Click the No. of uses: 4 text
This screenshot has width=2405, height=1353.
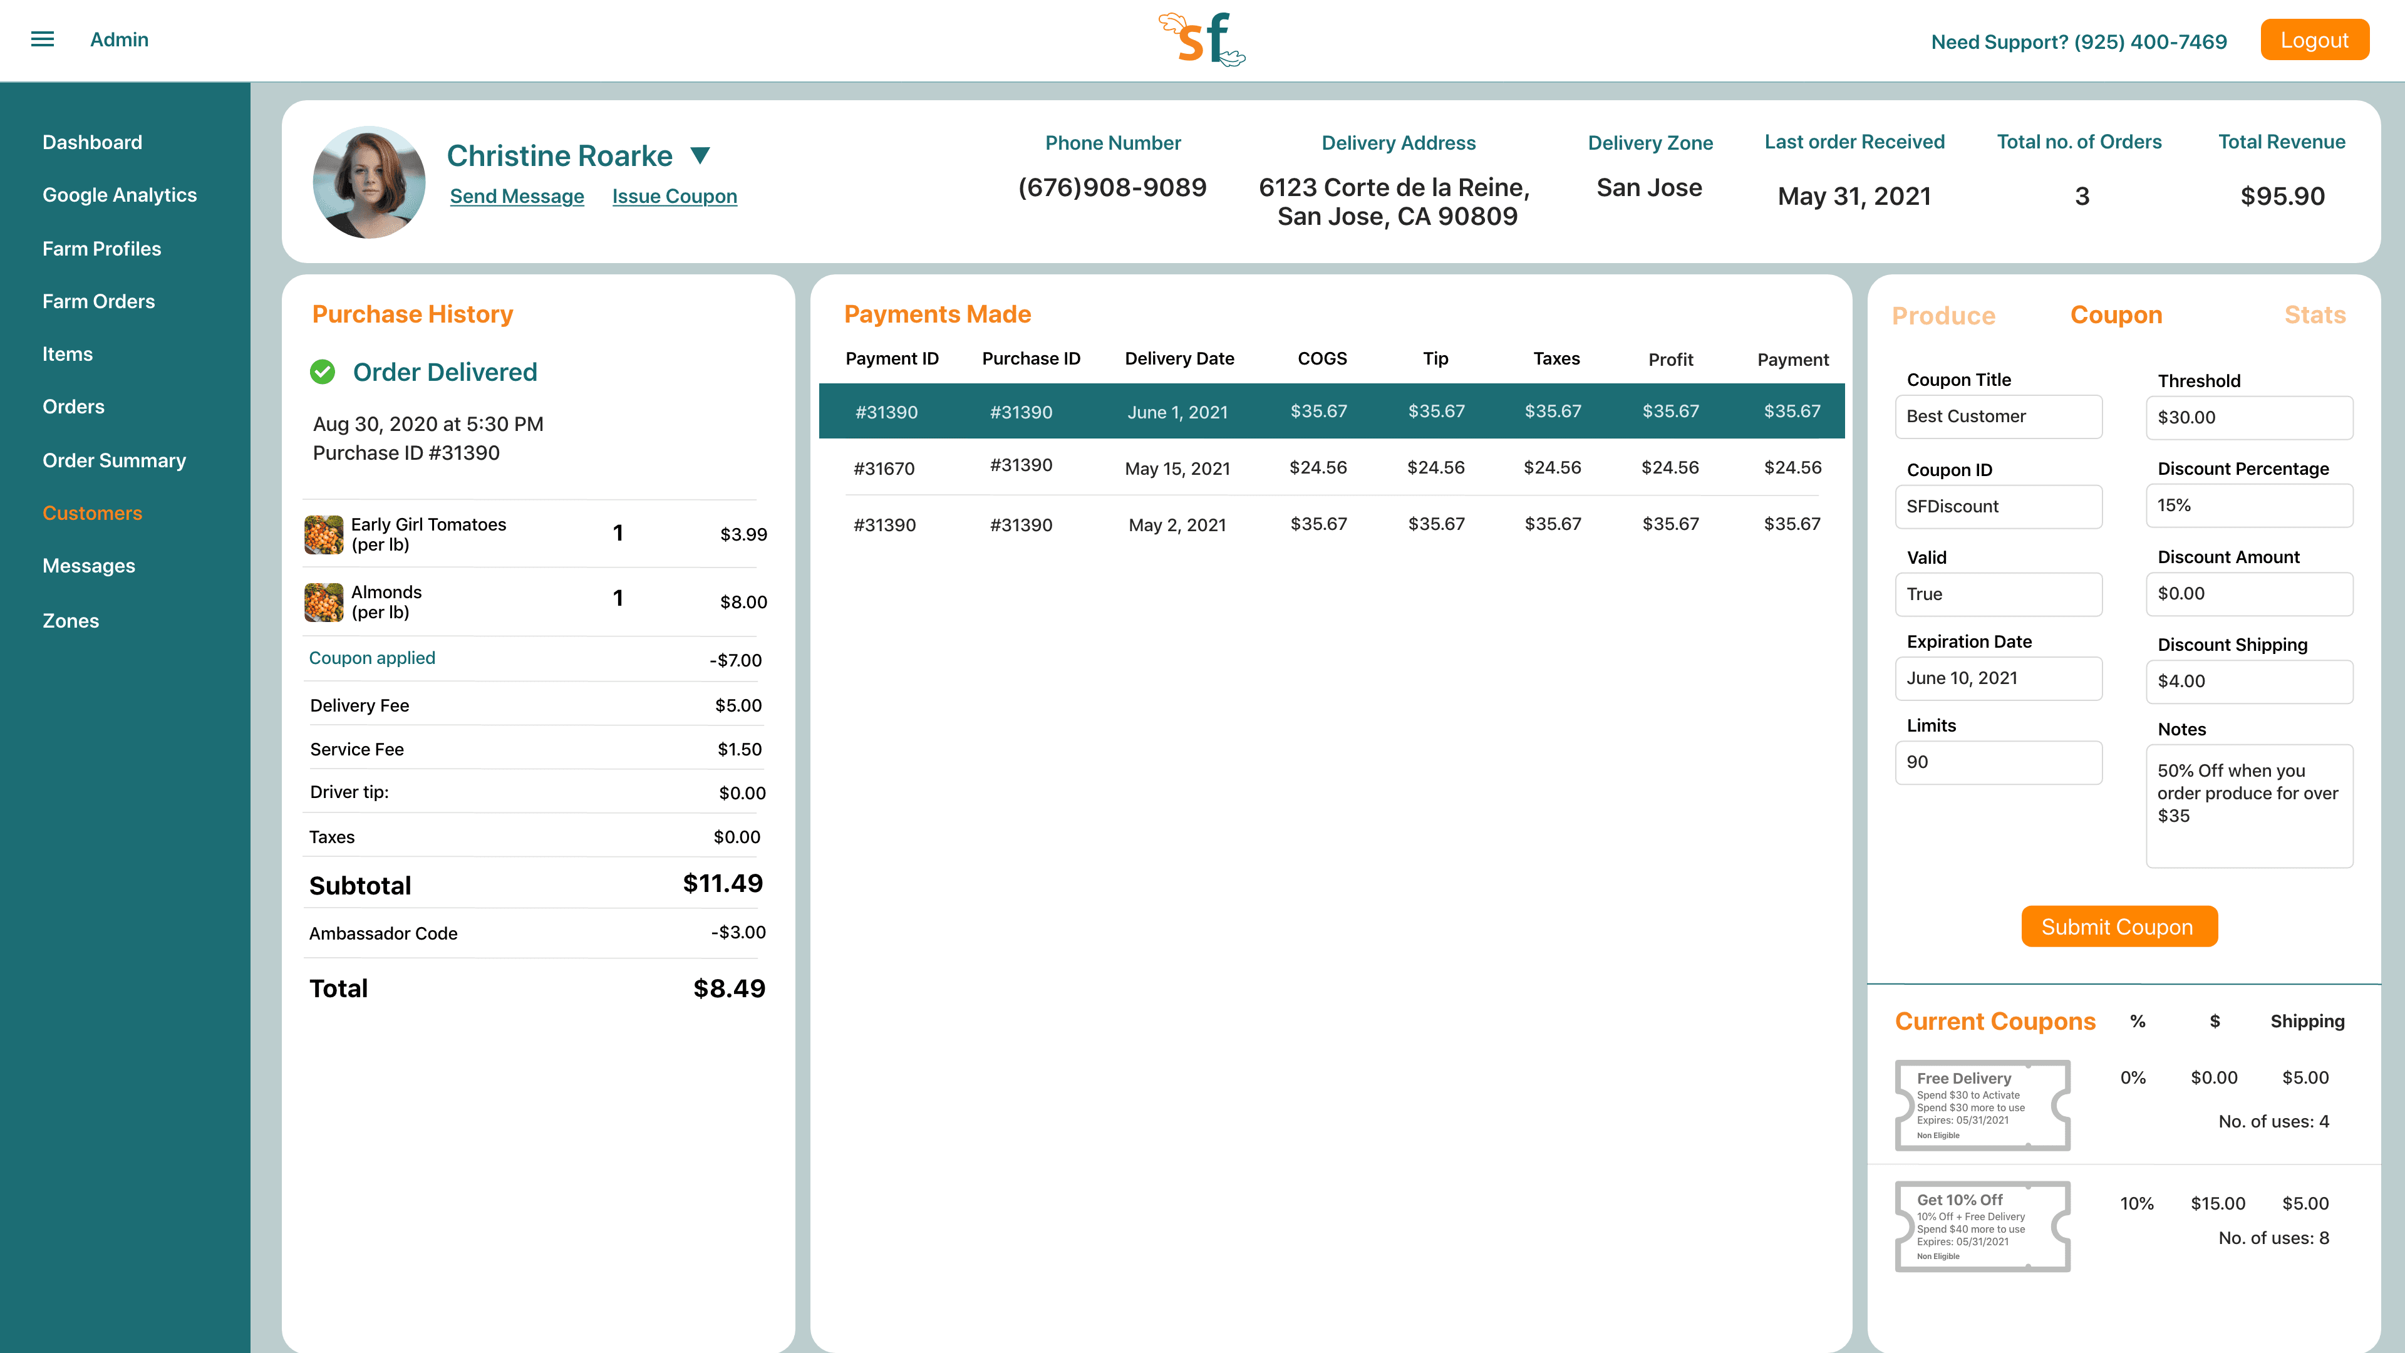coord(2273,1121)
